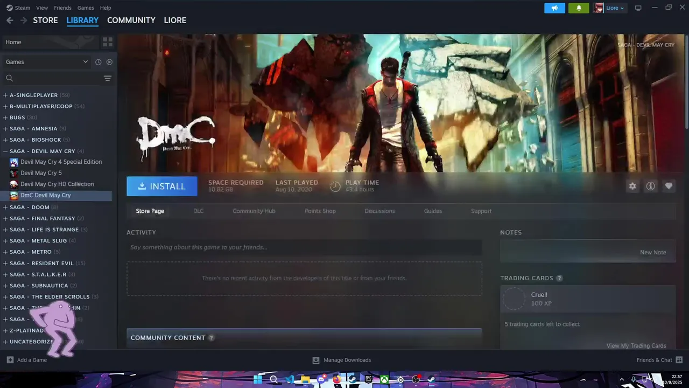Click the Play Time clock icon
The height and width of the screenshot is (388, 689).
coord(335,186)
